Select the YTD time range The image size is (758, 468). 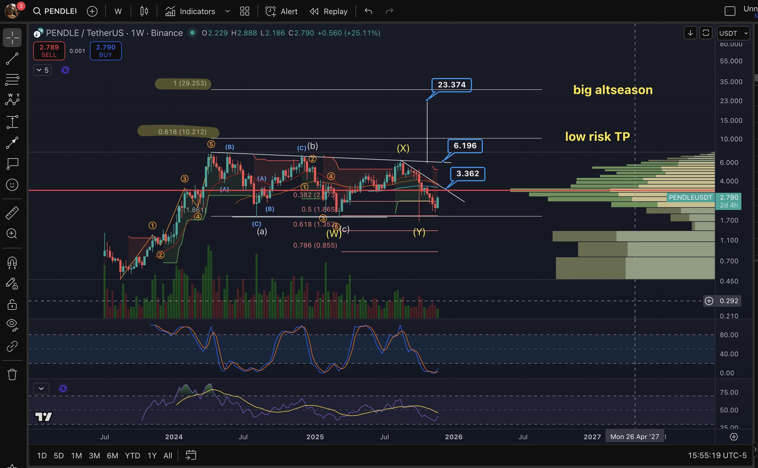(x=132, y=455)
